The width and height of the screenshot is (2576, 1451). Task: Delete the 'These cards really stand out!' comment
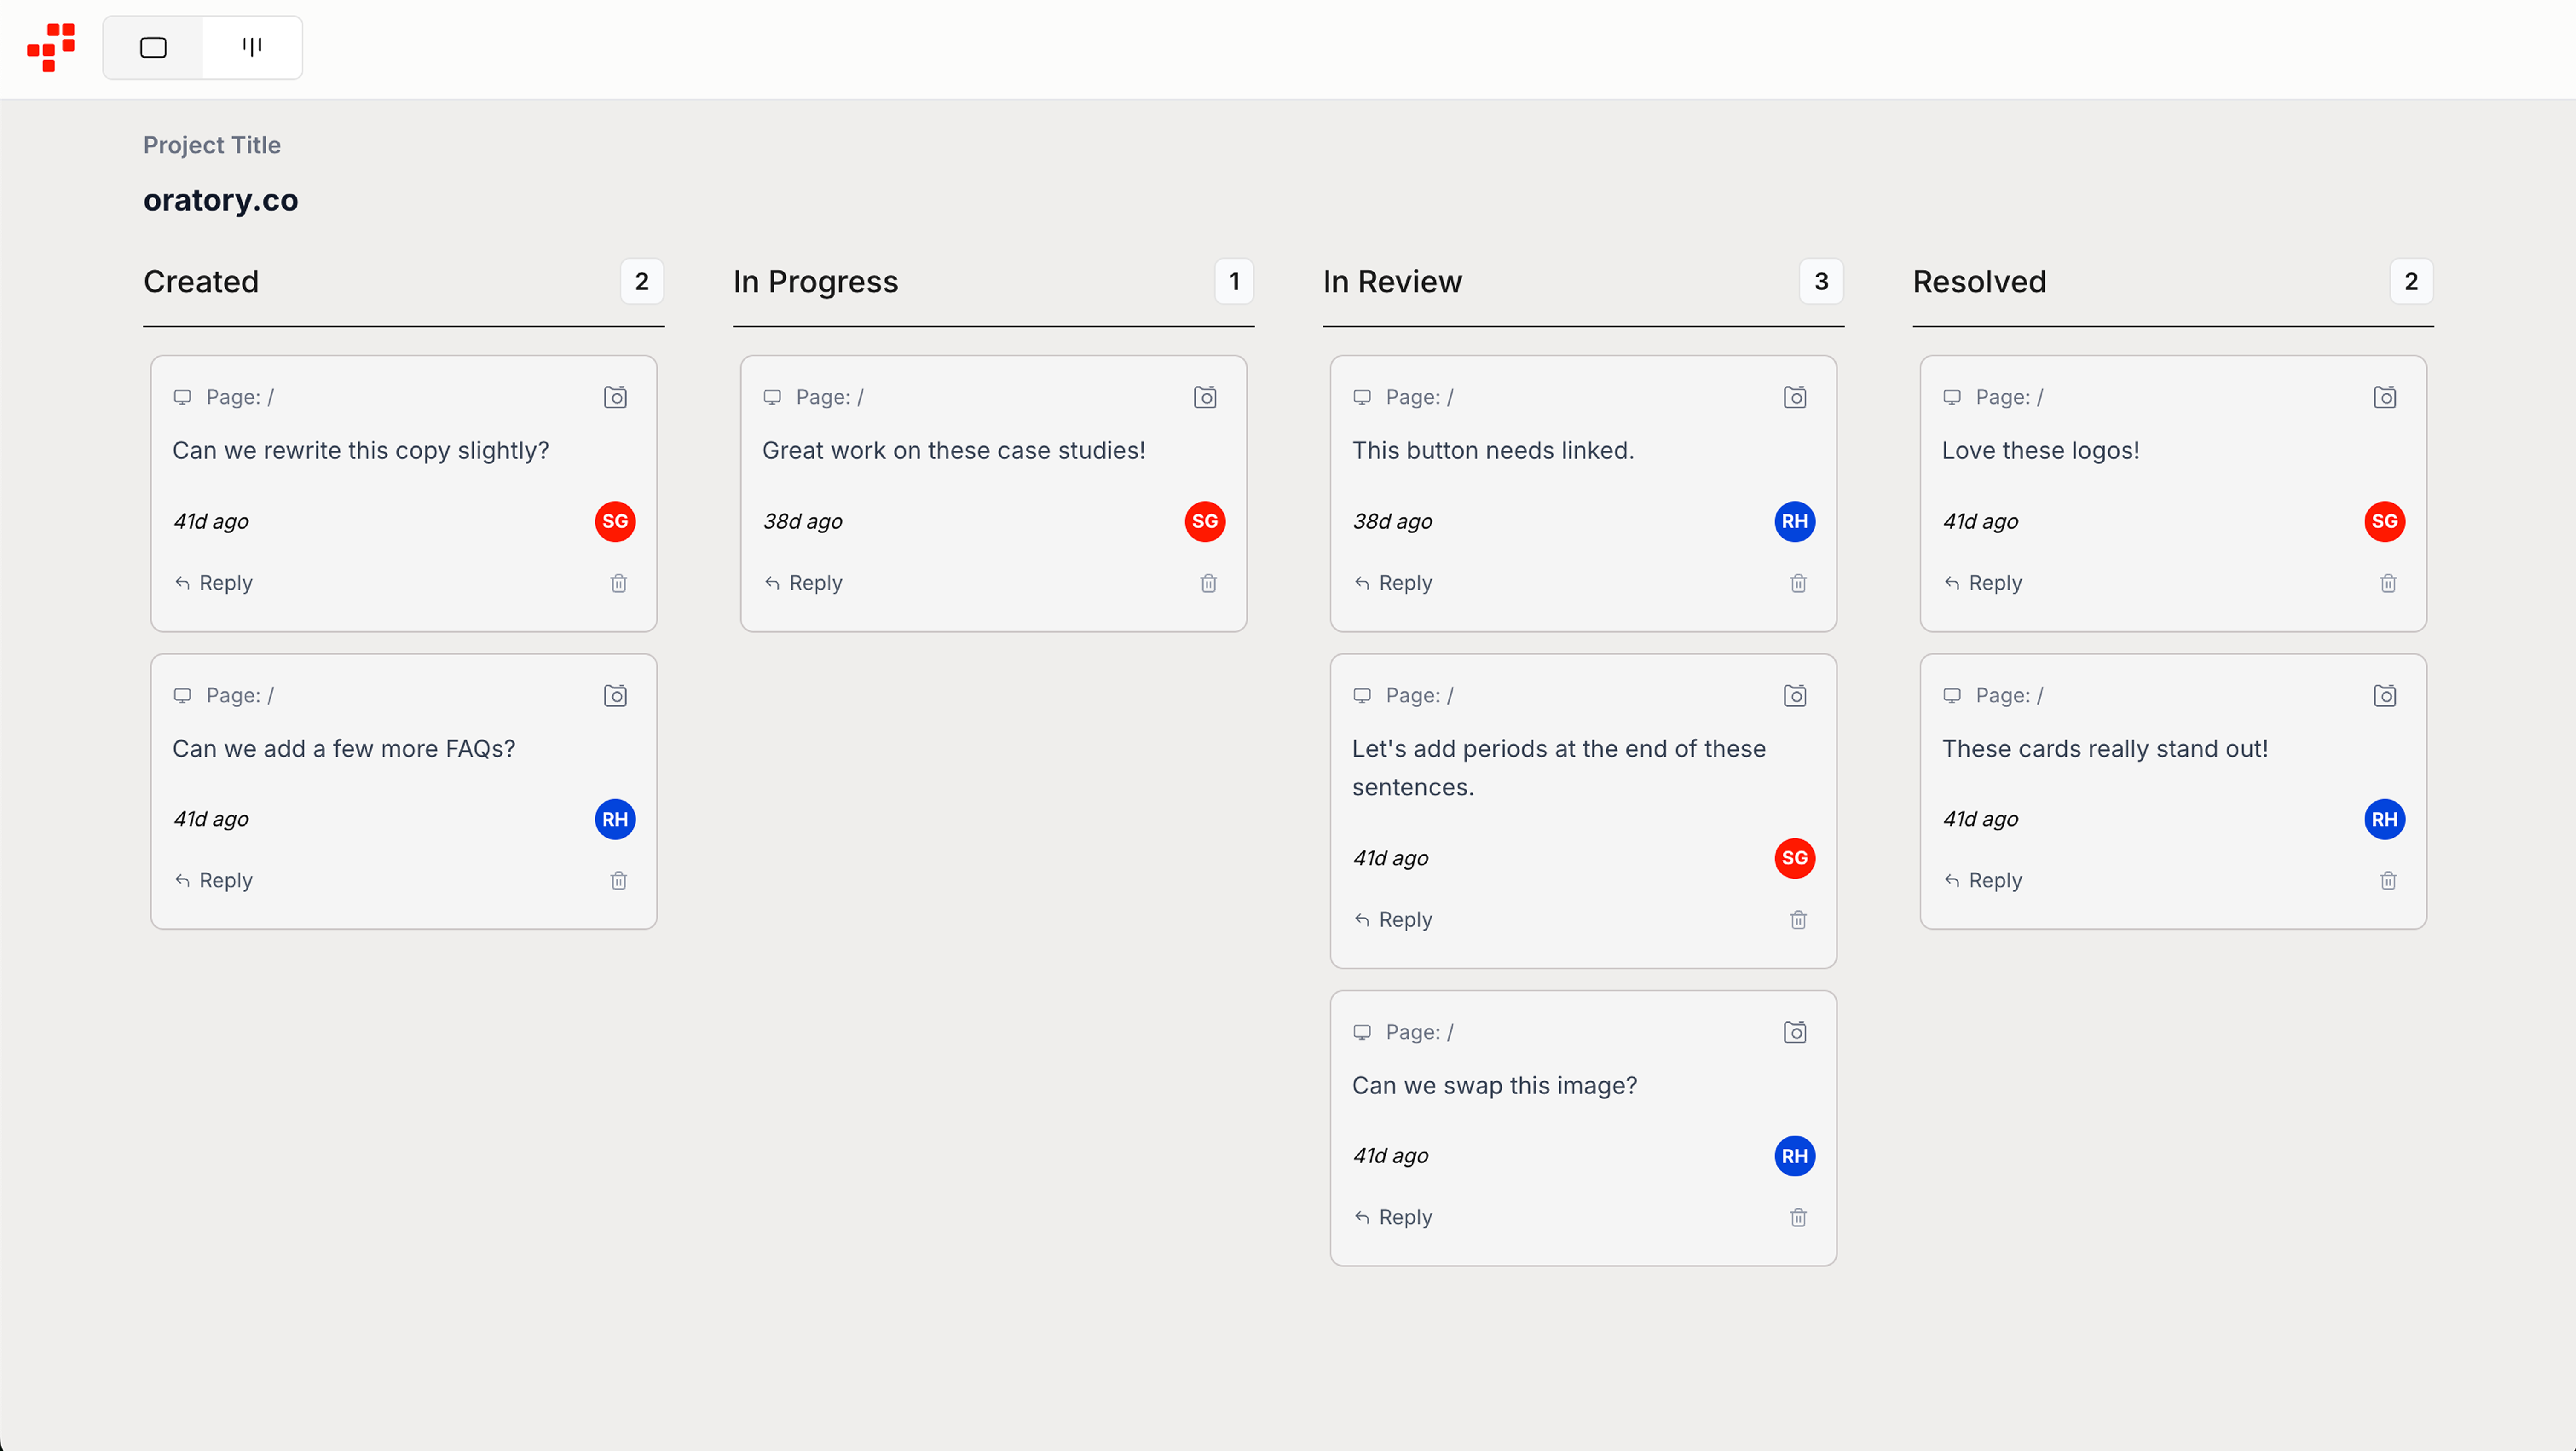pyautogui.click(x=2388, y=880)
